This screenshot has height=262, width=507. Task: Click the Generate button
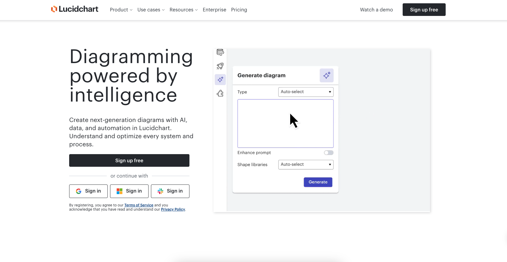click(318, 182)
